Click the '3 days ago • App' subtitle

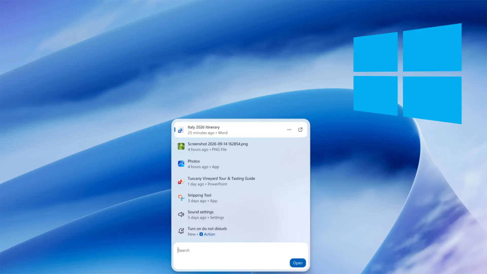(x=202, y=201)
